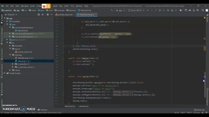
Task: Open the SDK Manager toolbar icon
Action: pyautogui.click(x=198, y=10)
